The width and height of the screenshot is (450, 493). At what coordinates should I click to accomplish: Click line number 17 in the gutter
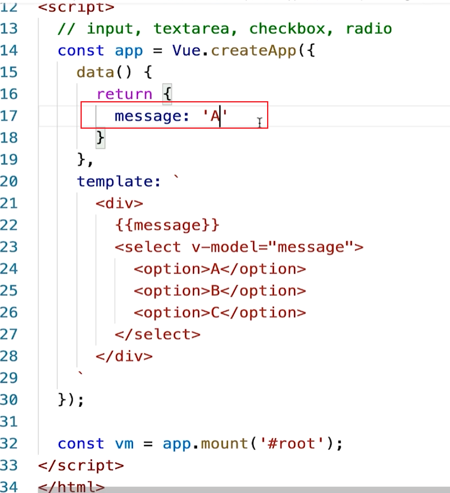9,116
